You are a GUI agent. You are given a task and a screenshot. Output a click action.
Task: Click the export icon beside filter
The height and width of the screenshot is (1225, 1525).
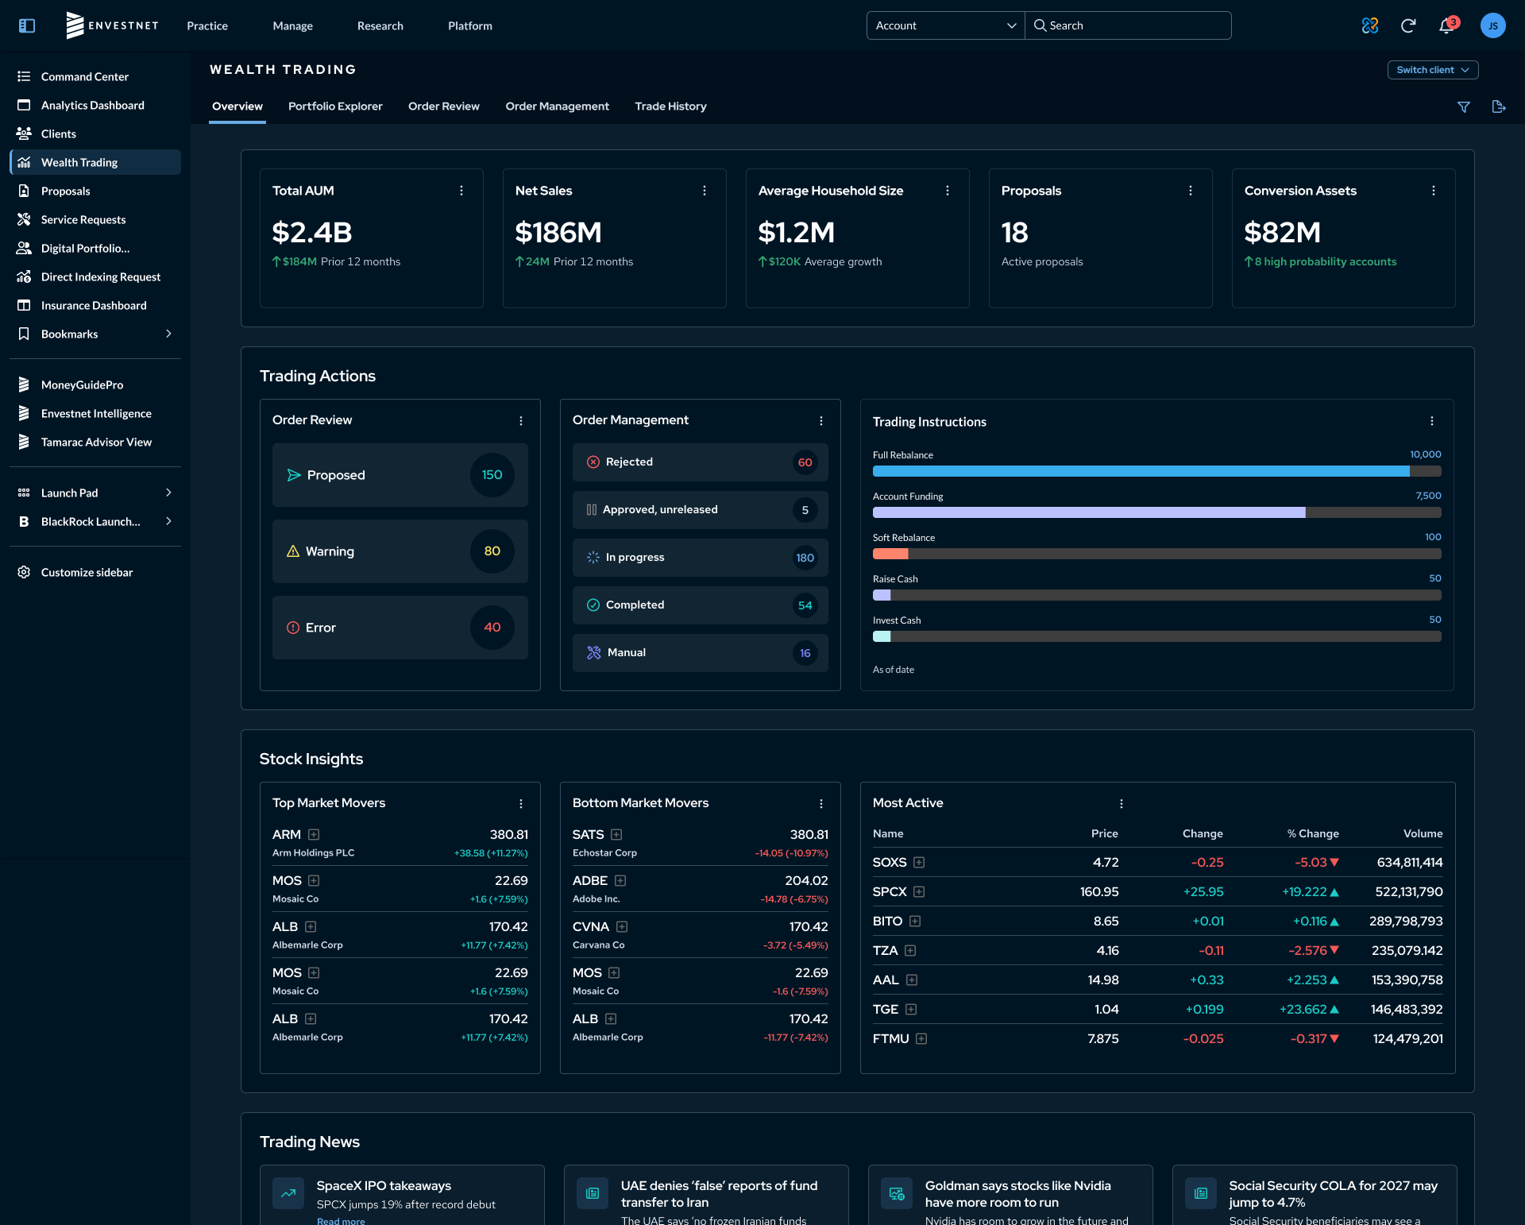[x=1499, y=106]
